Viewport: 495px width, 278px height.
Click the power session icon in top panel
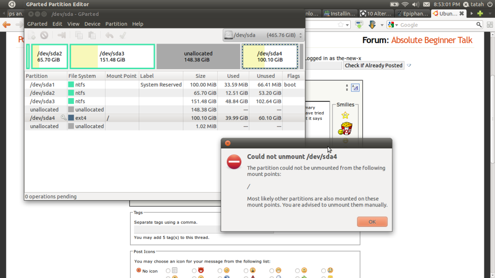click(490, 4)
